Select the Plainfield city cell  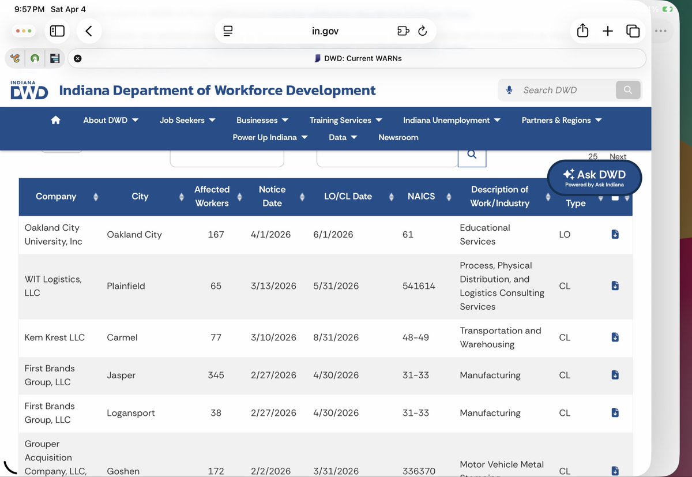[x=126, y=286]
